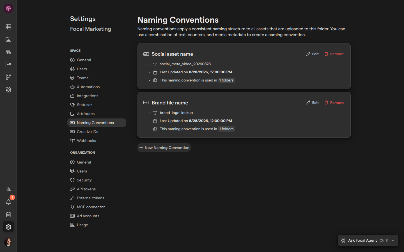Viewport: 404px width, 252px height.
Task: Open the sort list icon in left rail
Action: (x=8, y=189)
